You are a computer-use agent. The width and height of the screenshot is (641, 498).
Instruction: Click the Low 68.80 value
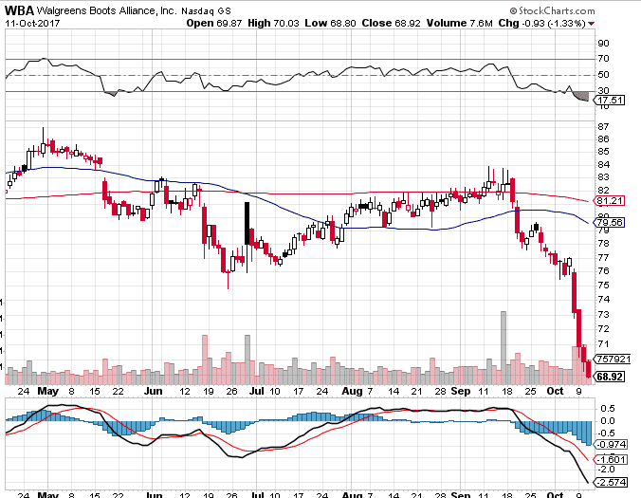(330, 23)
